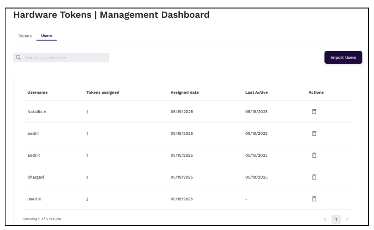
Task: Click the trash icon for user00
Action: [314, 199]
